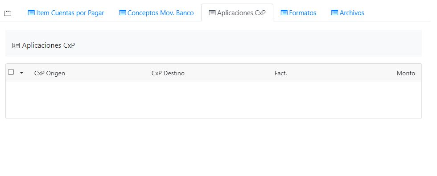
Task: Click the list icon beside Formatos
Action: pyautogui.click(x=284, y=13)
